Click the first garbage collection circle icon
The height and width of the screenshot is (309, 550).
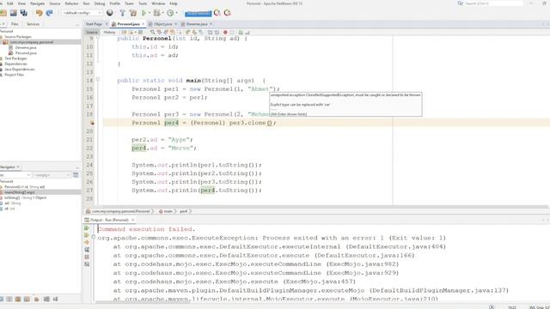point(217,13)
